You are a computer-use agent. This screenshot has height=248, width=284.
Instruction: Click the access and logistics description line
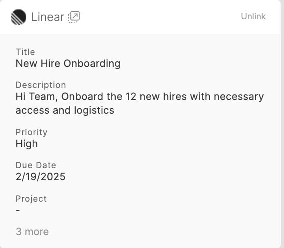click(65, 110)
